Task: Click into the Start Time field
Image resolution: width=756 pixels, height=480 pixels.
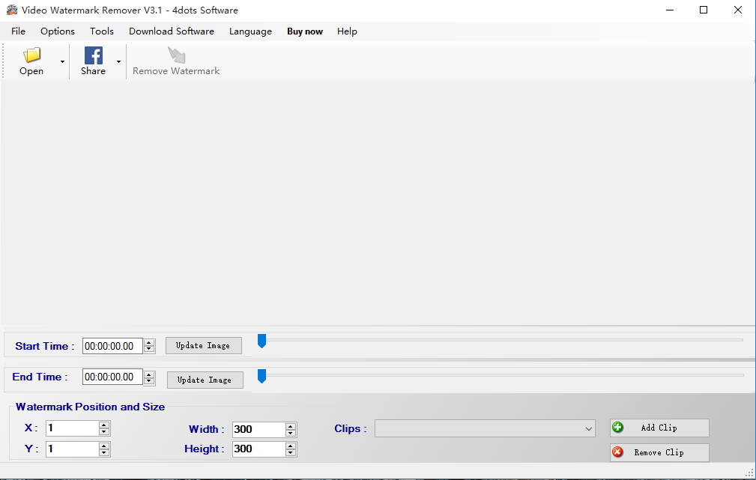Action: point(112,346)
